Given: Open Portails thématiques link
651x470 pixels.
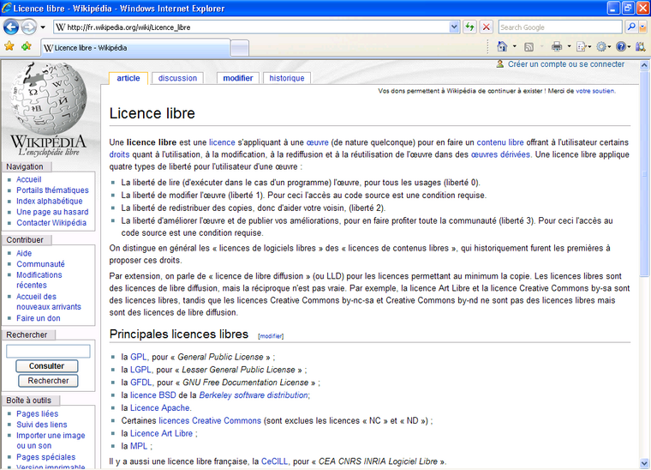Looking at the screenshot, I should 52,190.
